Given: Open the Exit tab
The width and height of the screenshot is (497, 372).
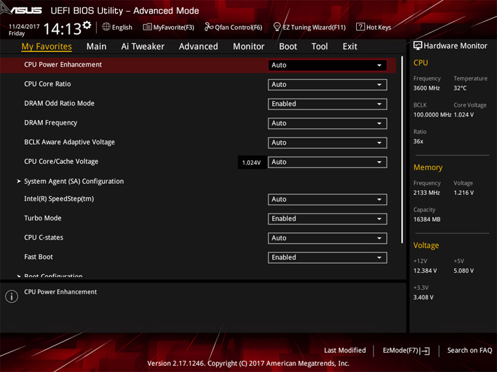Looking at the screenshot, I should coord(350,47).
